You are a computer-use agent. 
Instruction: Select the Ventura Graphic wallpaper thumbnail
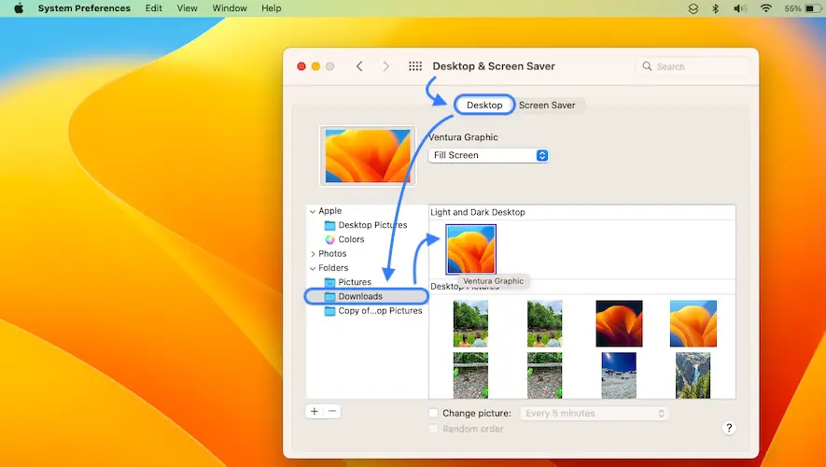tap(471, 248)
